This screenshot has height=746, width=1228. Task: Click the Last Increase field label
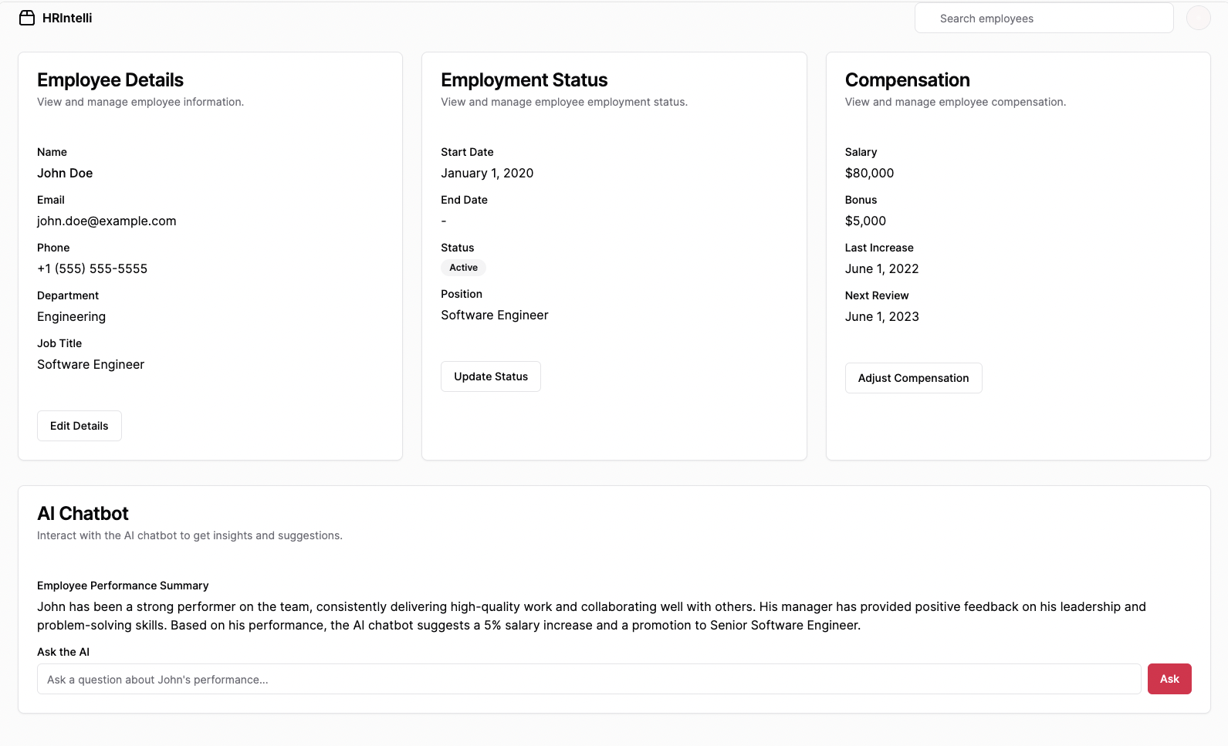(x=879, y=248)
